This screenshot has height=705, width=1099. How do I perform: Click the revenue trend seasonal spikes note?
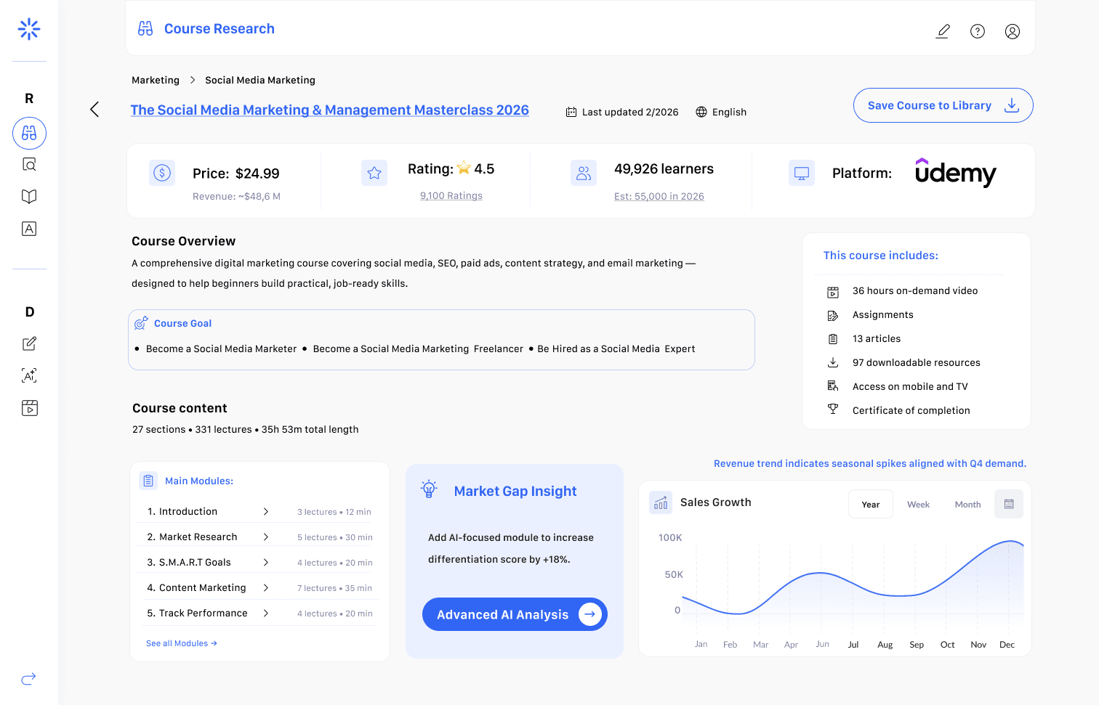pyautogui.click(x=870, y=463)
